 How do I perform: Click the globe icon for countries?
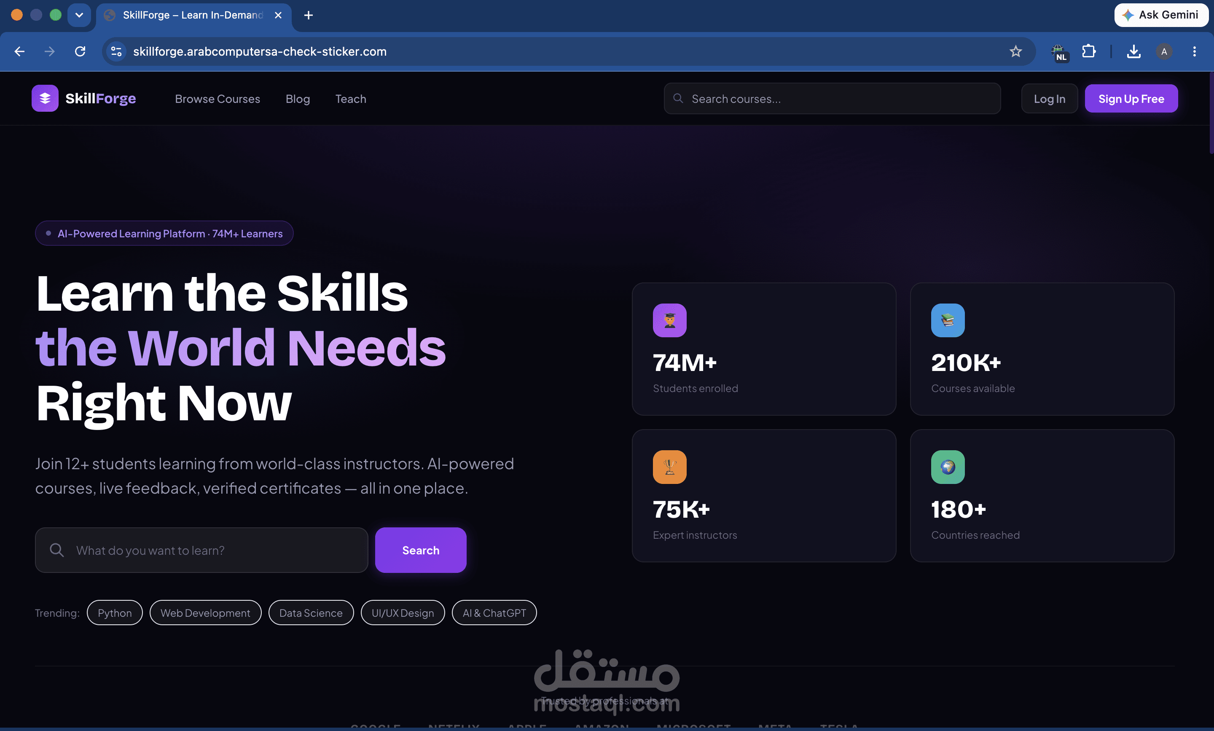[948, 467]
